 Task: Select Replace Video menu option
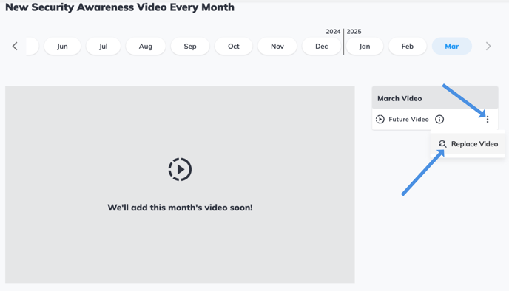468,144
